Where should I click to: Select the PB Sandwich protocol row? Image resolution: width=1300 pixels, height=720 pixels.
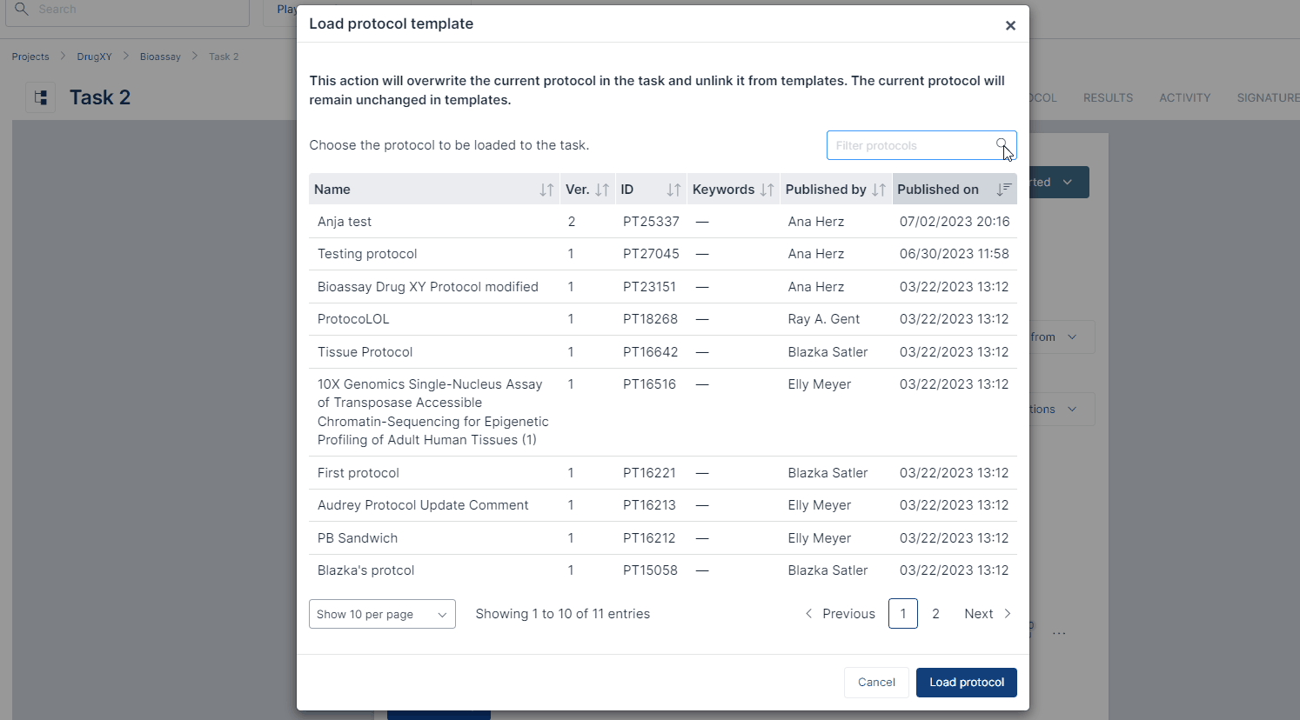tap(358, 538)
